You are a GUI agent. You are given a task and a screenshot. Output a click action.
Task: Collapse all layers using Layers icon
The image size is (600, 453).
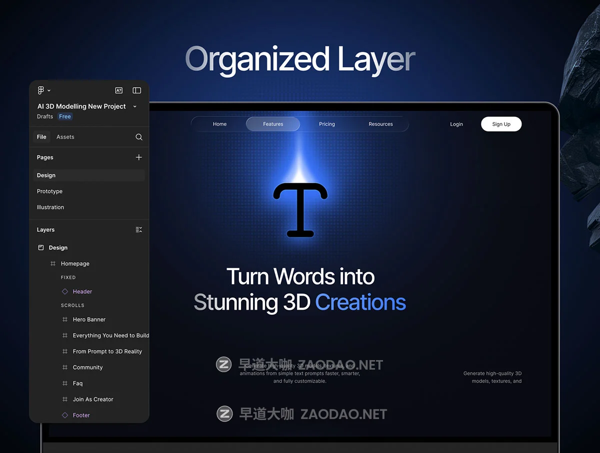coord(139,230)
